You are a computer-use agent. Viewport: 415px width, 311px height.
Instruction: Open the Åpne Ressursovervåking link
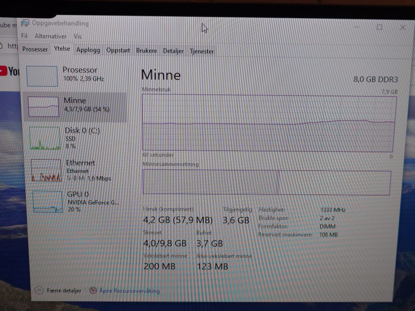click(x=129, y=291)
